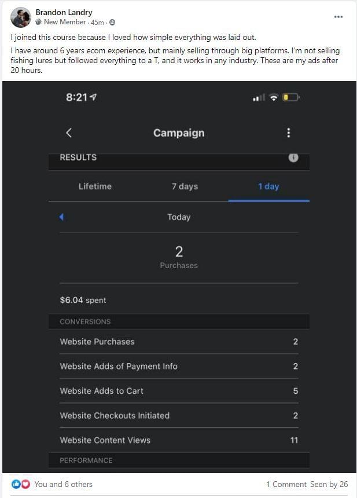The height and width of the screenshot is (498, 357).
Task: Tap the back chevron in Campaign header
Action: (69, 133)
